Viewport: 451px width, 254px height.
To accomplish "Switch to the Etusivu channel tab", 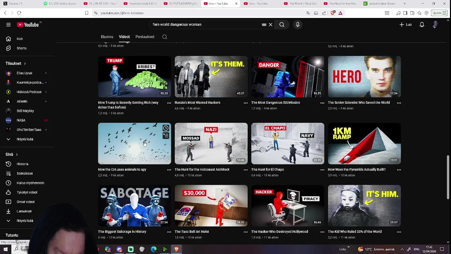I will [x=107, y=37].
